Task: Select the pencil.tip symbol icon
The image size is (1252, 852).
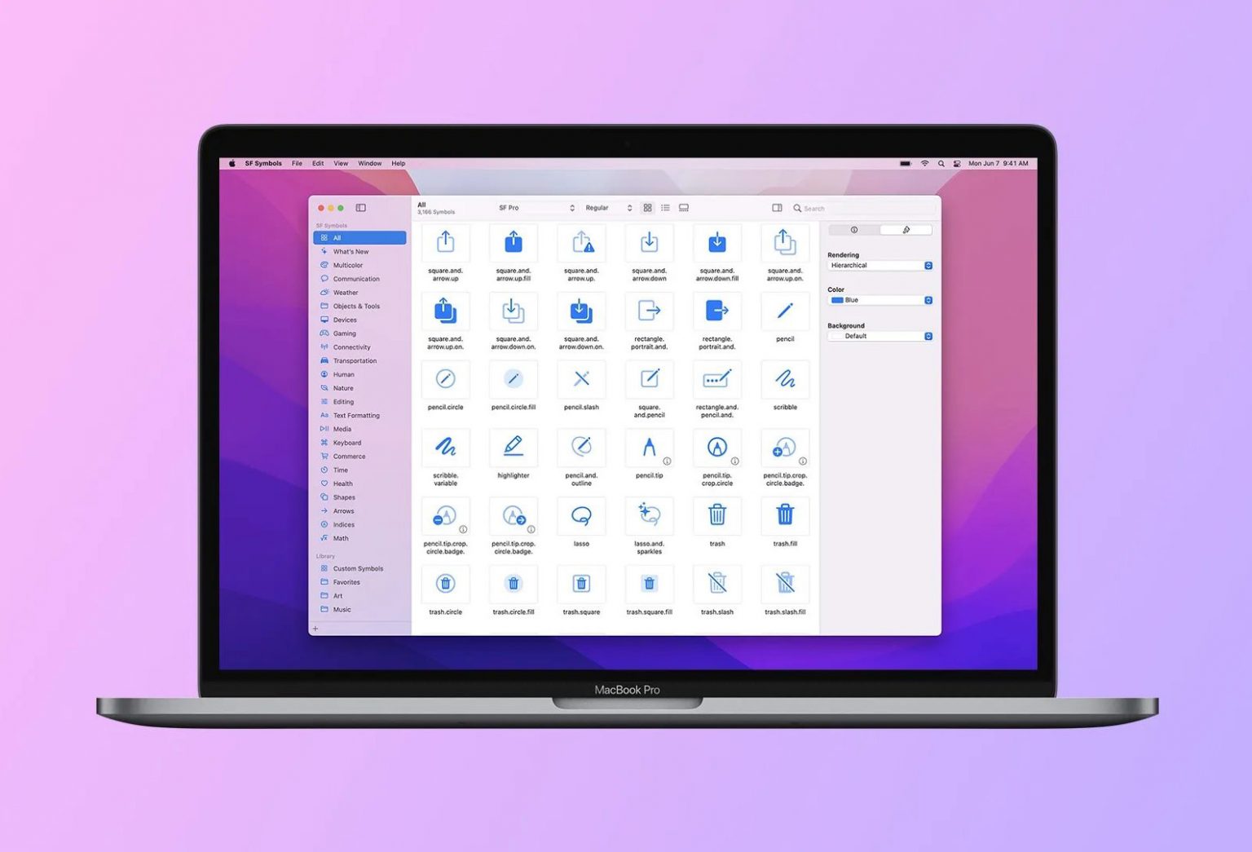Action: 649,448
